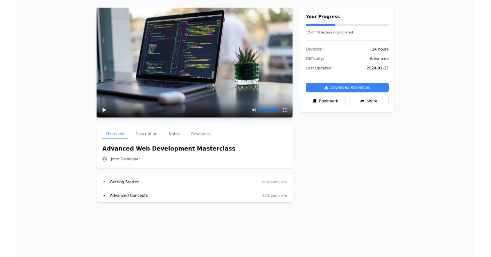Screen dimensions: 491x257
Task: Switch to the Description tab
Action: click(x=146, y=133)
